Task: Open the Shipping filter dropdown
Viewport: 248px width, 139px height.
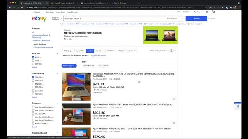Action: point(122,51)
